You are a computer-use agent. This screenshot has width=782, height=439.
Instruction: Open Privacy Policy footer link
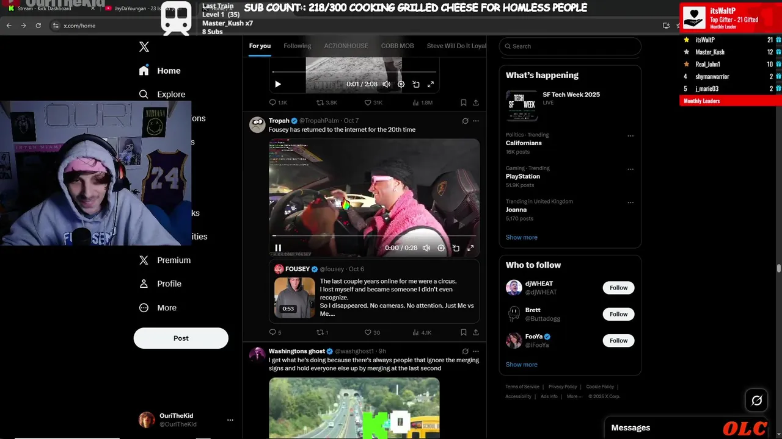point(563,387)
